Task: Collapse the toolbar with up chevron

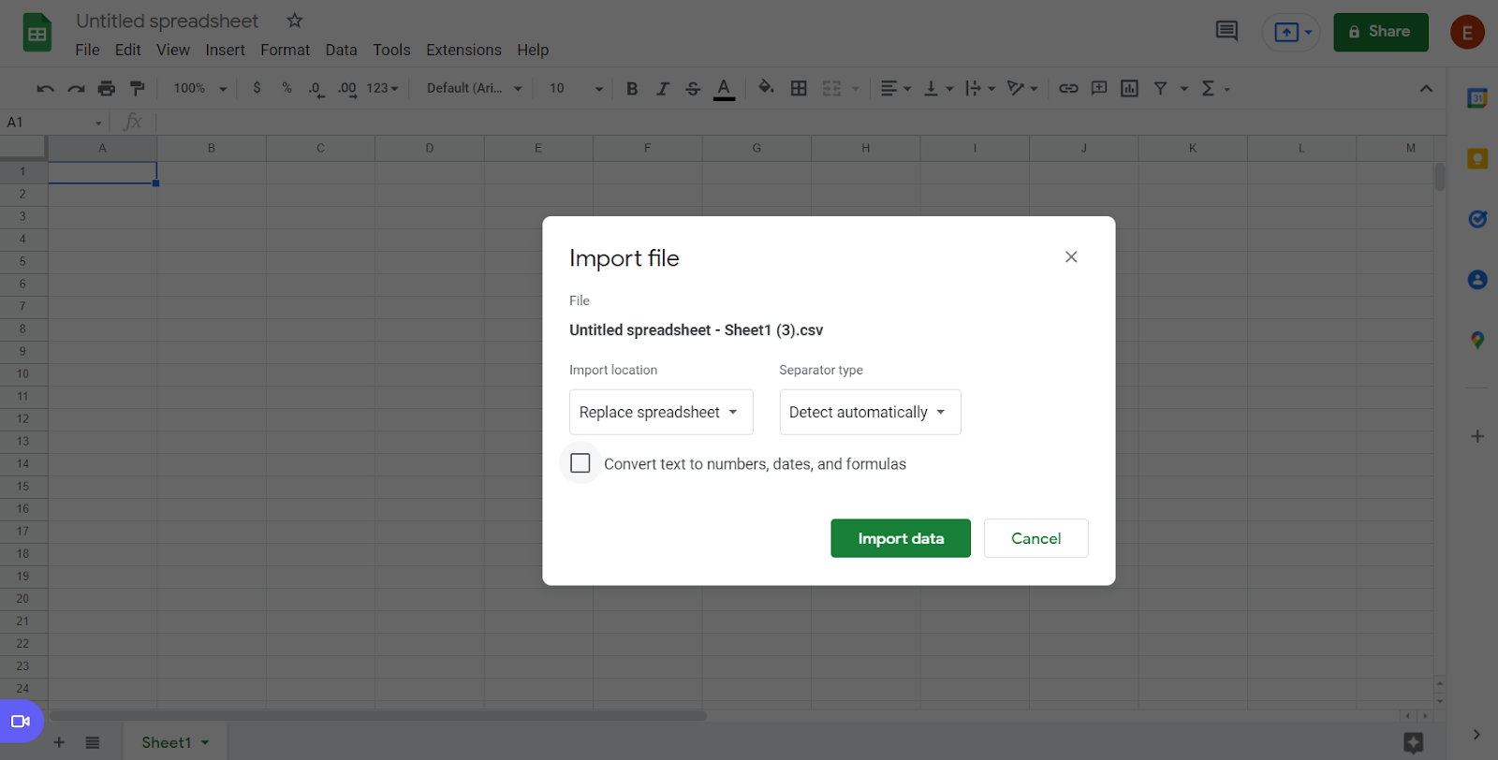Action: pos(1426,88)
